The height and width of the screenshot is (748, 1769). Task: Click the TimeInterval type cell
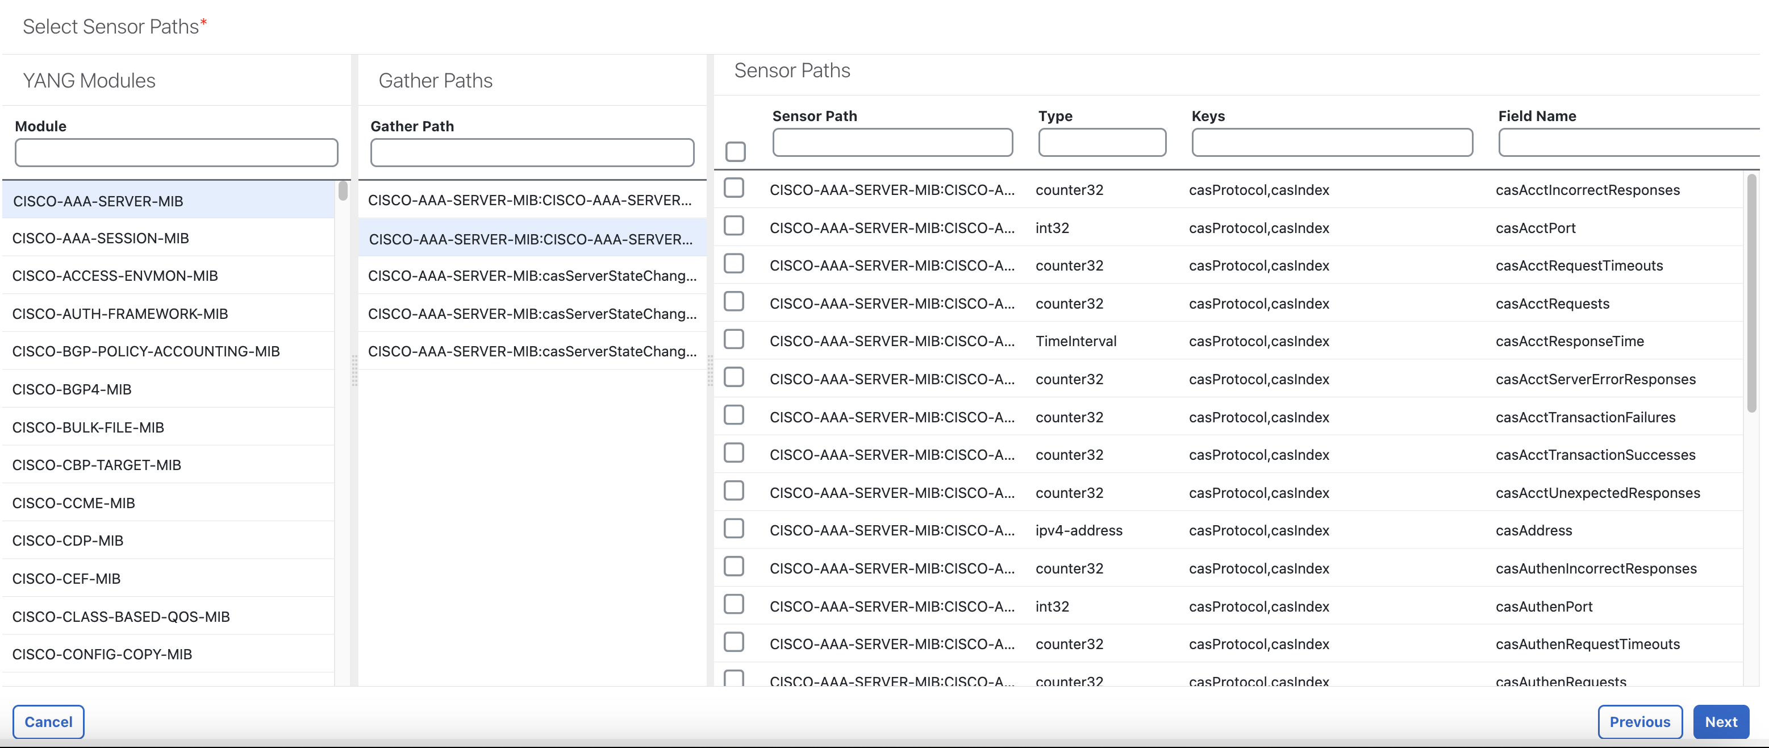pos(1075,342)
